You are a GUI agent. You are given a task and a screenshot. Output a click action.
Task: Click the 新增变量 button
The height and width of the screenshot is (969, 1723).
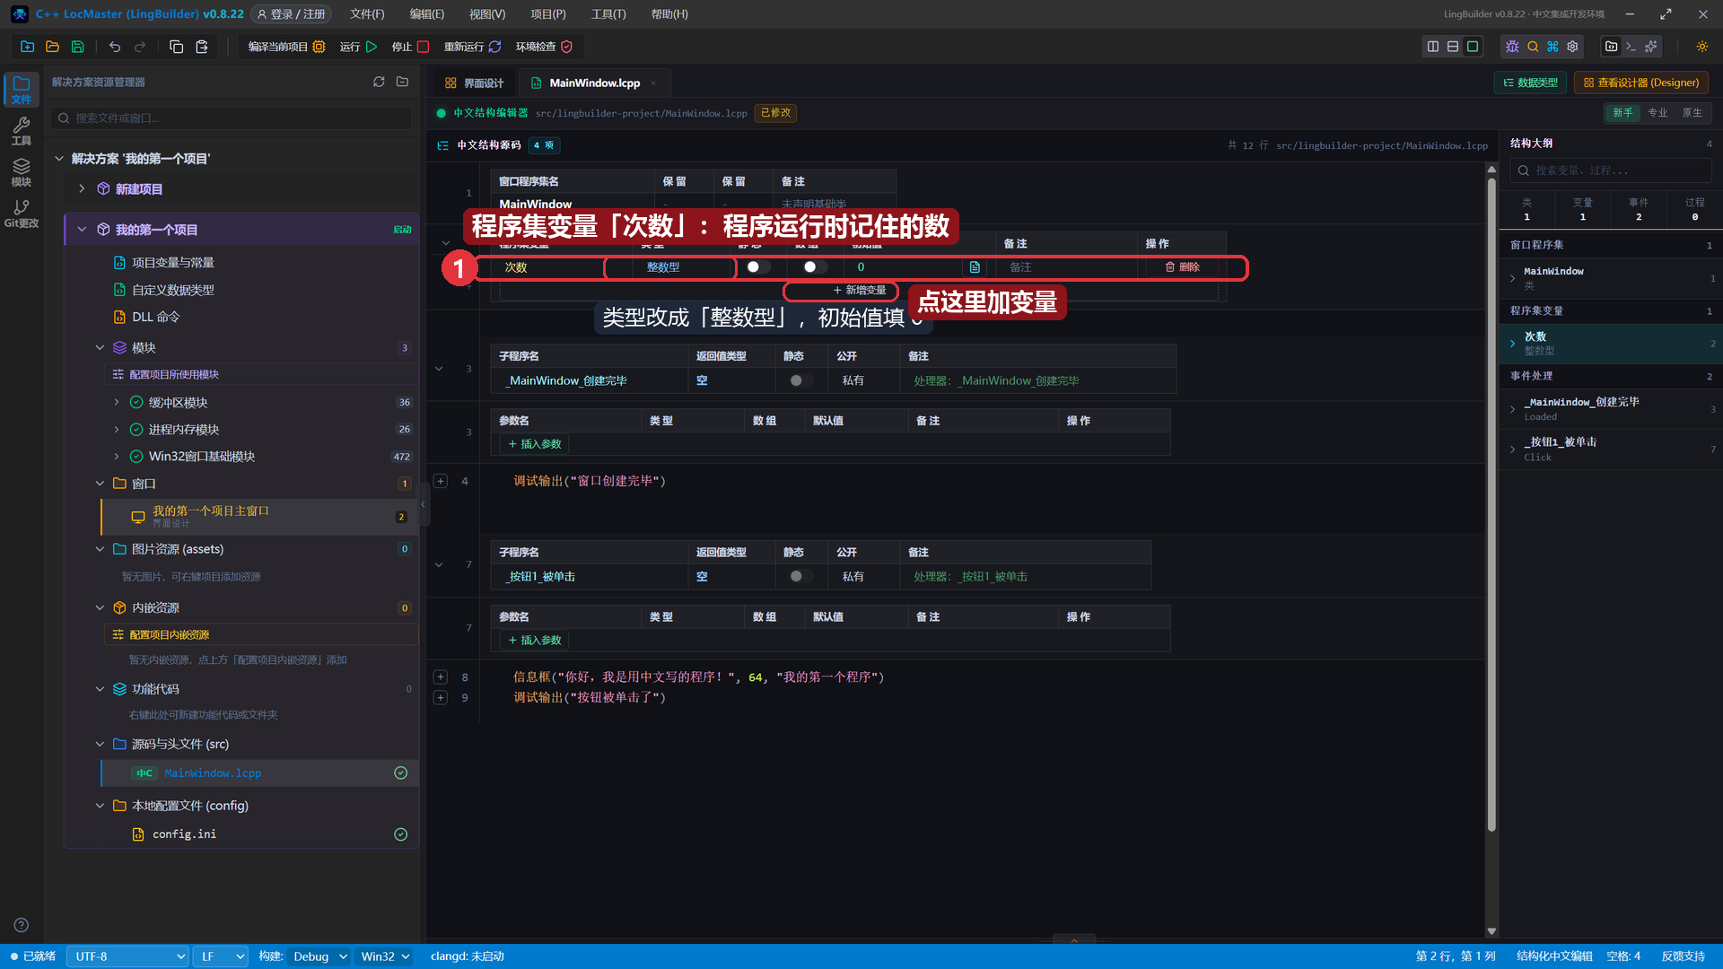(860, 290)
